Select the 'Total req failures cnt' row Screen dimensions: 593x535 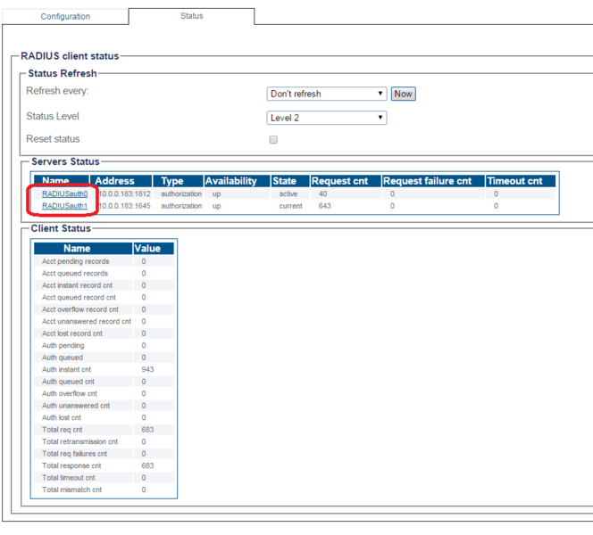(x=104, y=454)
